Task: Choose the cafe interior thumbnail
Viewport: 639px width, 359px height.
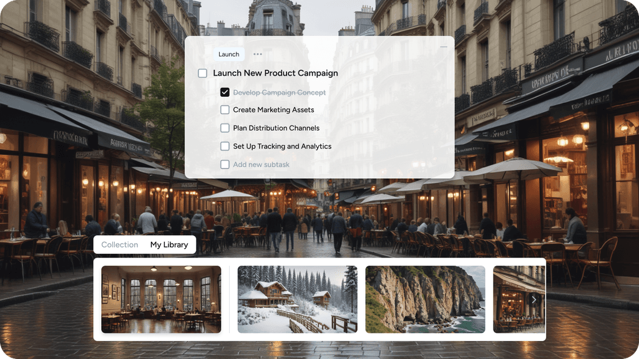Action: pos(162,300)
